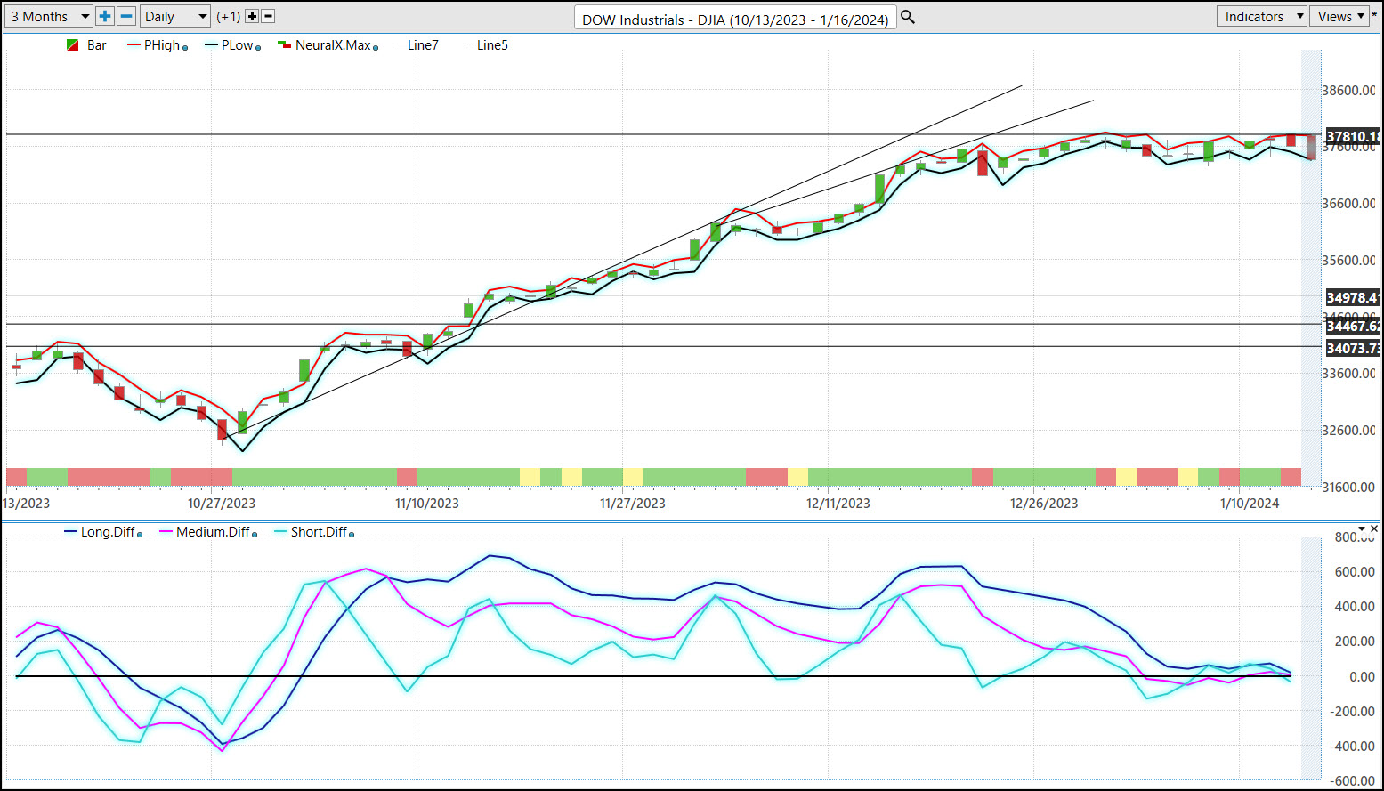Click the dot next to Medium.Diff
Screen dimensions: 1384x791
[x=255, y=535]
